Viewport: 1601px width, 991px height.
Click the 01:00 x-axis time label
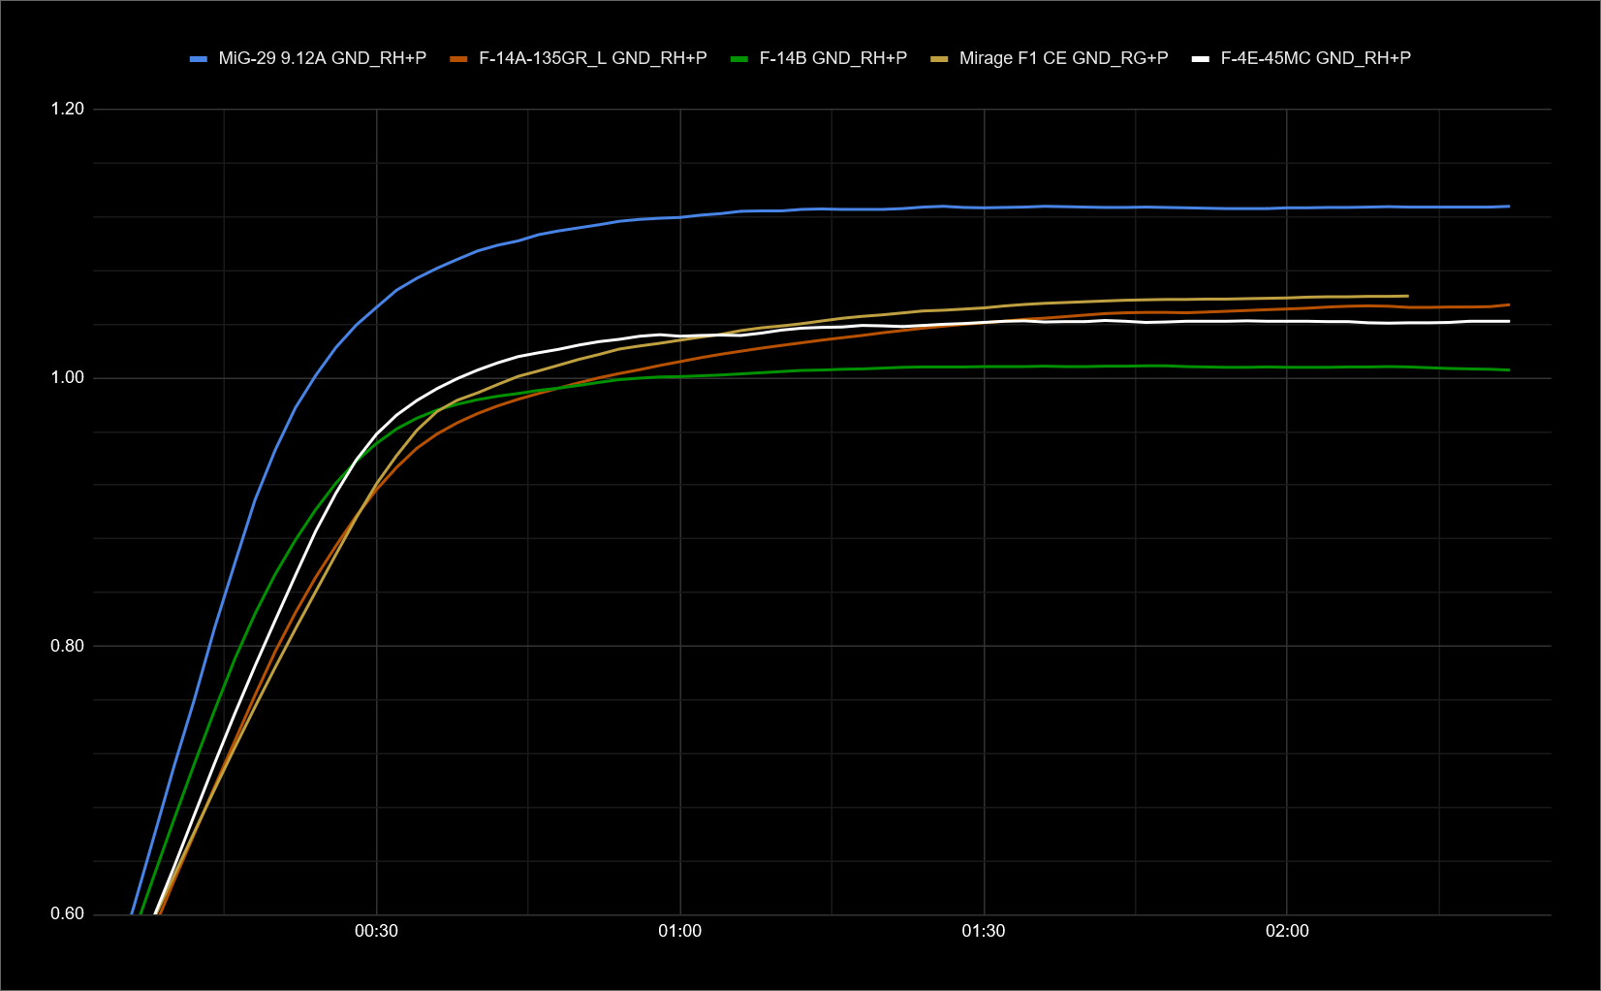coord(679,931)
